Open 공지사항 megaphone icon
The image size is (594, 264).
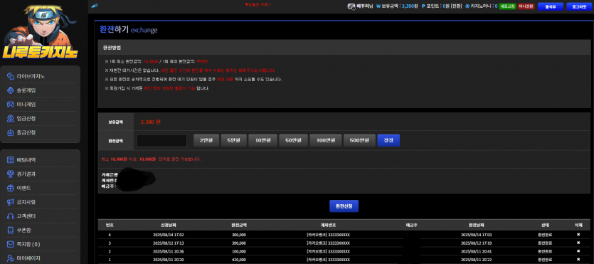point(11,202)
